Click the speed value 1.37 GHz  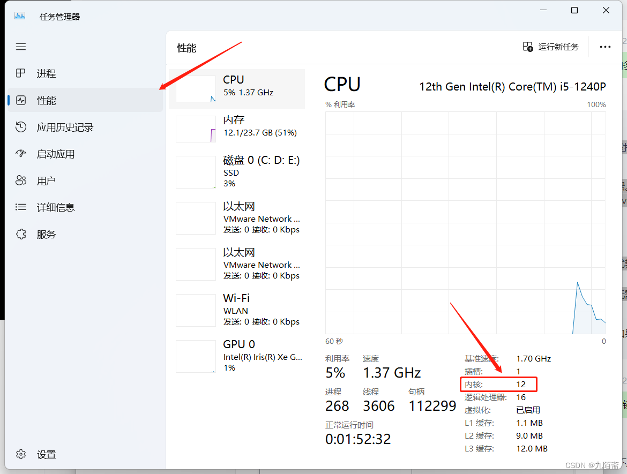pos(392,373)
